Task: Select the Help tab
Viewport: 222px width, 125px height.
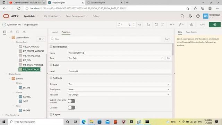Action: pos(180,32)
